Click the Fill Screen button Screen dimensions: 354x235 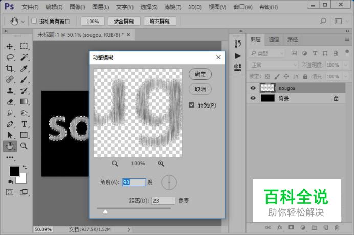click(160, 21)
